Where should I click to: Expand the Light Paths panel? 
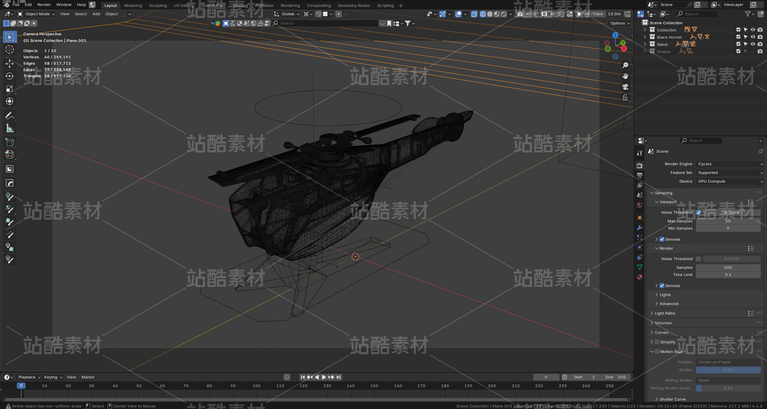(652, 313)
